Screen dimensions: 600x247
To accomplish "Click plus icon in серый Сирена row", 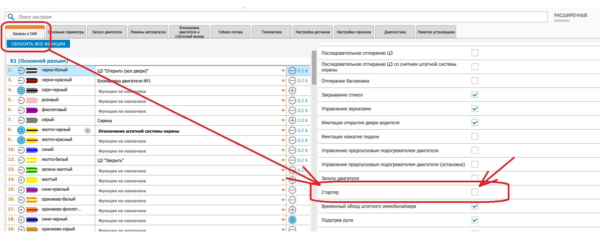I will tap(292, 120).
